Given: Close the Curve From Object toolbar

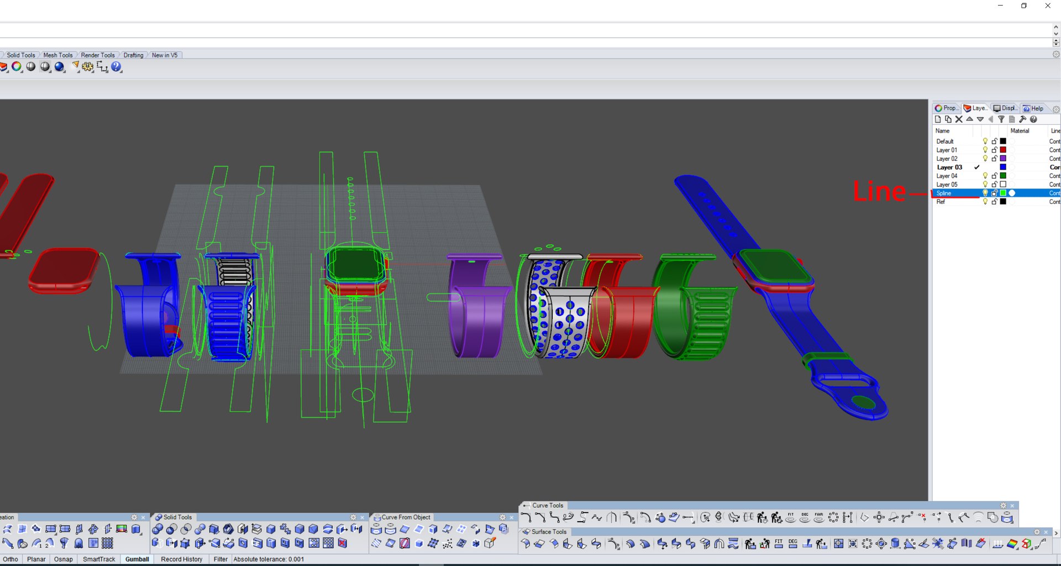Looking at the screenshot, I should (512, 517).
